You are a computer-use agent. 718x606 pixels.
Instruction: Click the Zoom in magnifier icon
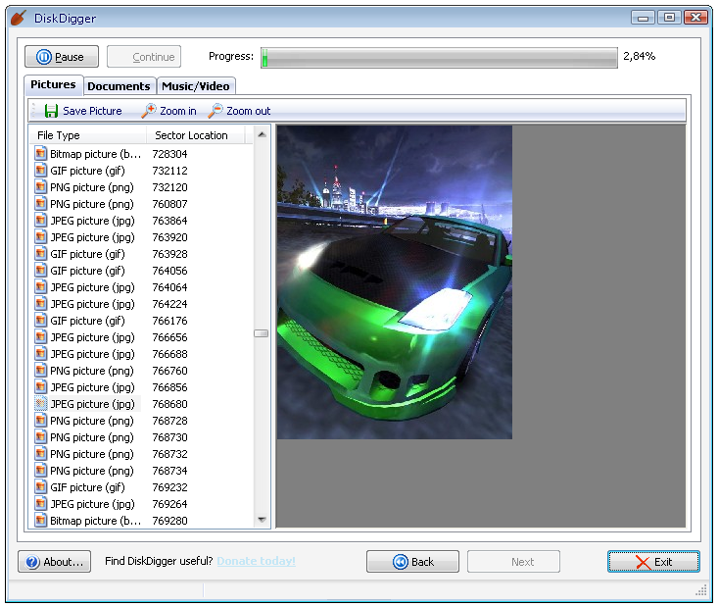coord(148,111)
